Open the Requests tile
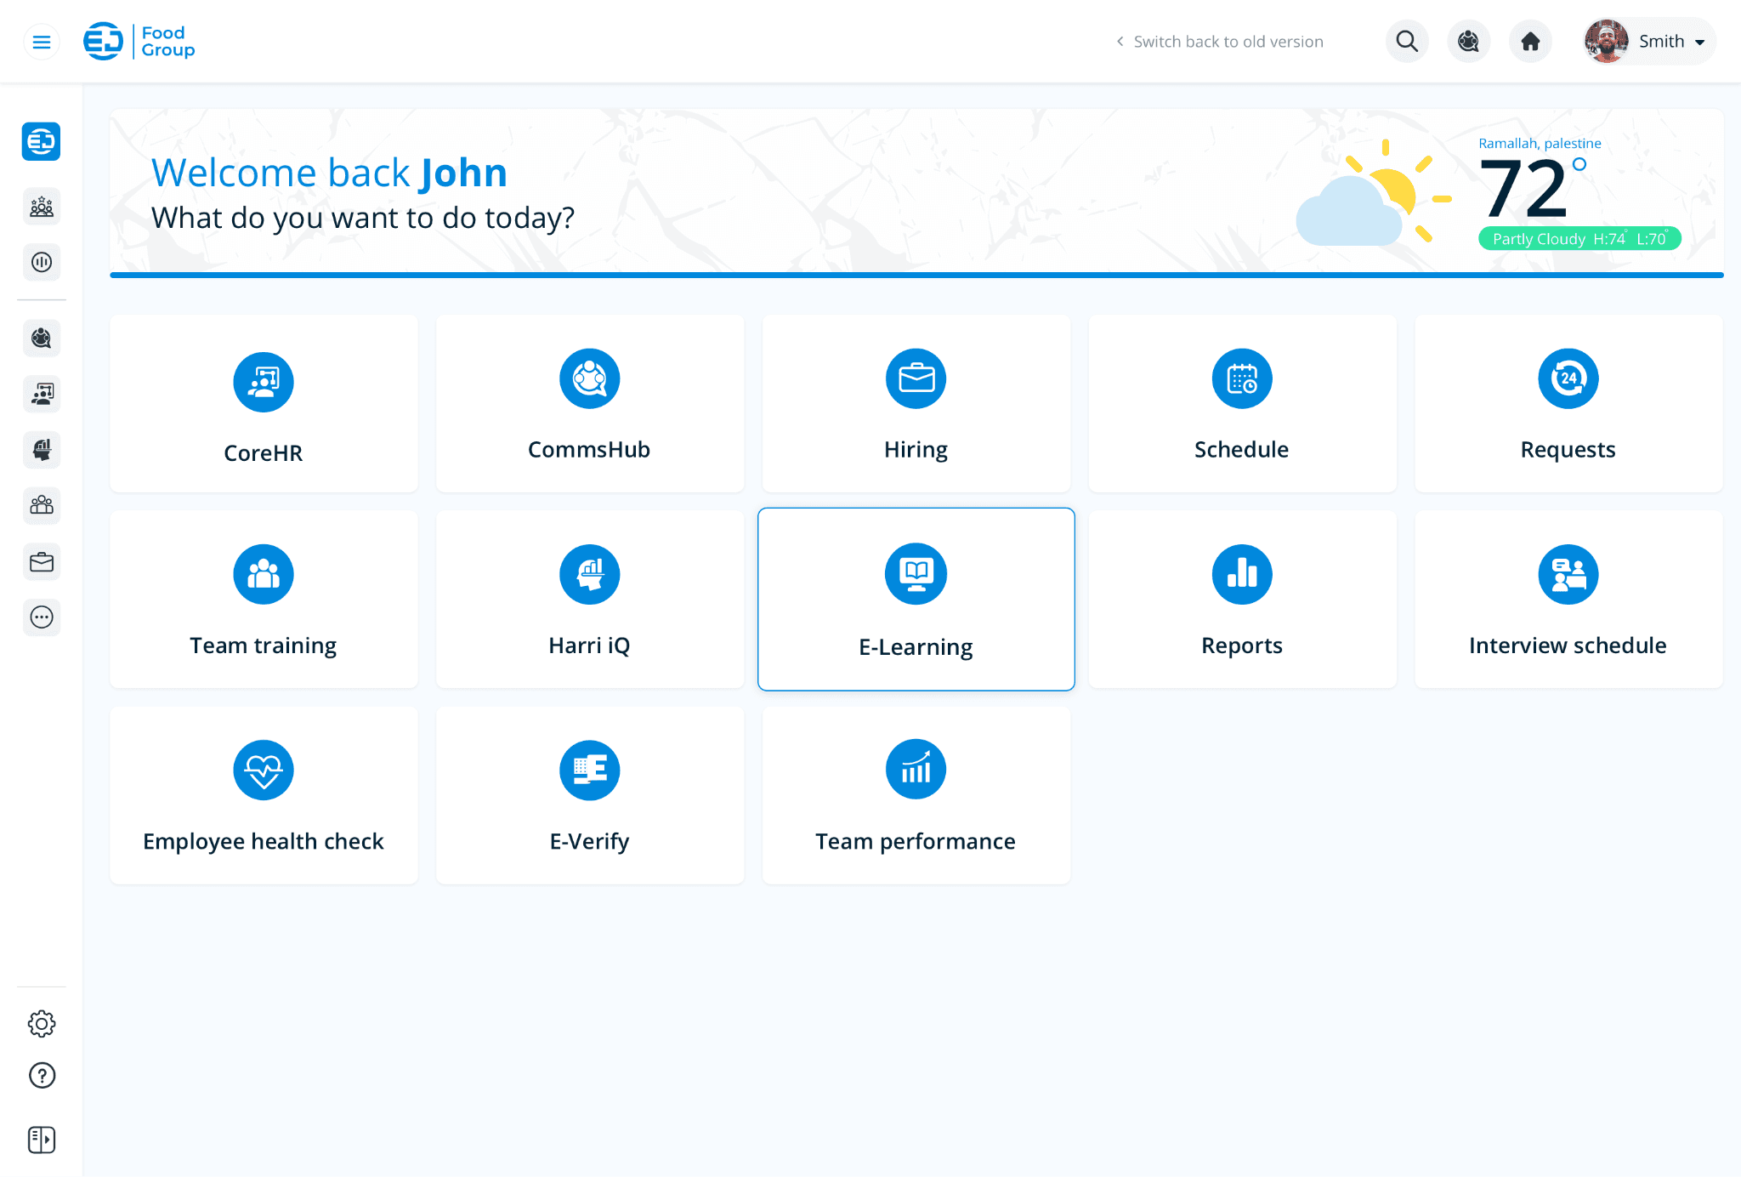The height and width of the screenshot is (1177, 1741). pyautogui.click(x=1568, y=404)
